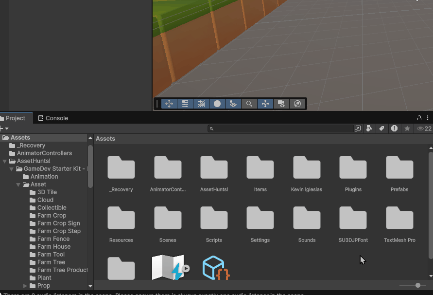Click the Search by Type filter icon
Viewport: 433px width, 295px height.
(x=369, y=129)
